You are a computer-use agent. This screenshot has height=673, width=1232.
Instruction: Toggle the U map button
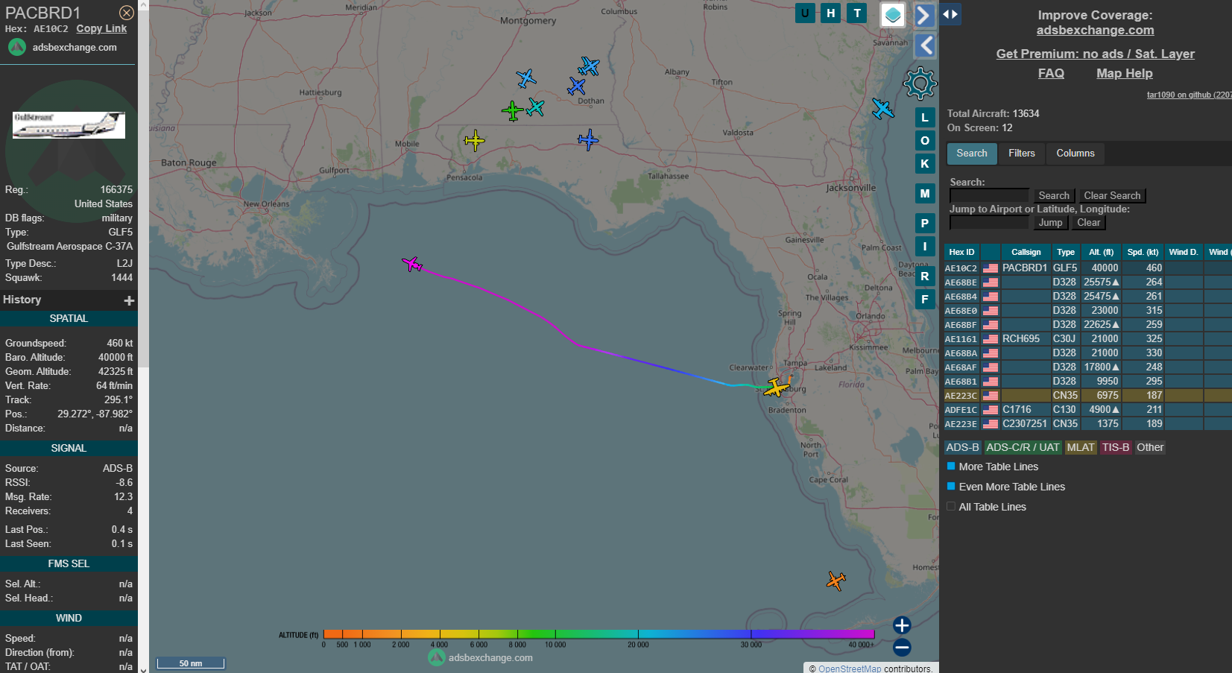point(805,13)
